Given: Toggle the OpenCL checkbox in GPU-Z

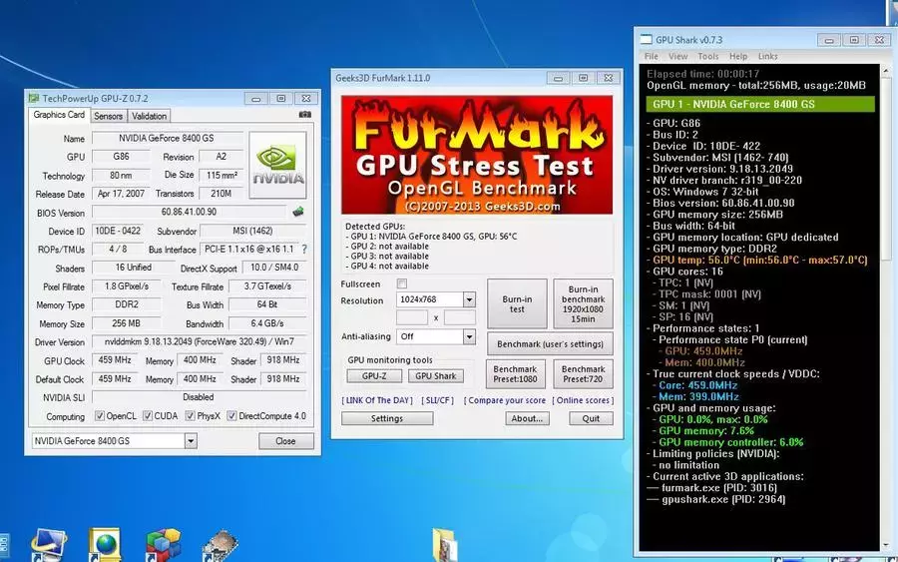Looking at the screenshot, I should pos(100,416).
